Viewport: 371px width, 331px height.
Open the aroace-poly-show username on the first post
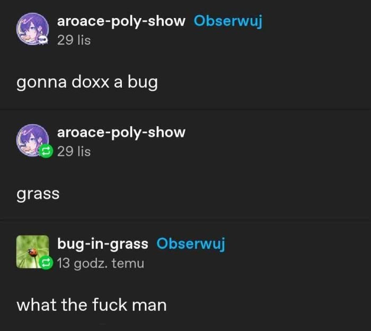point(121,22)
